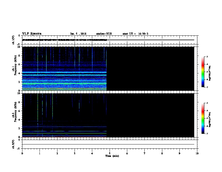The height and width of the screenshot is (172, 222).
Task: Click time axis tick label "1"
Action: 40,153
